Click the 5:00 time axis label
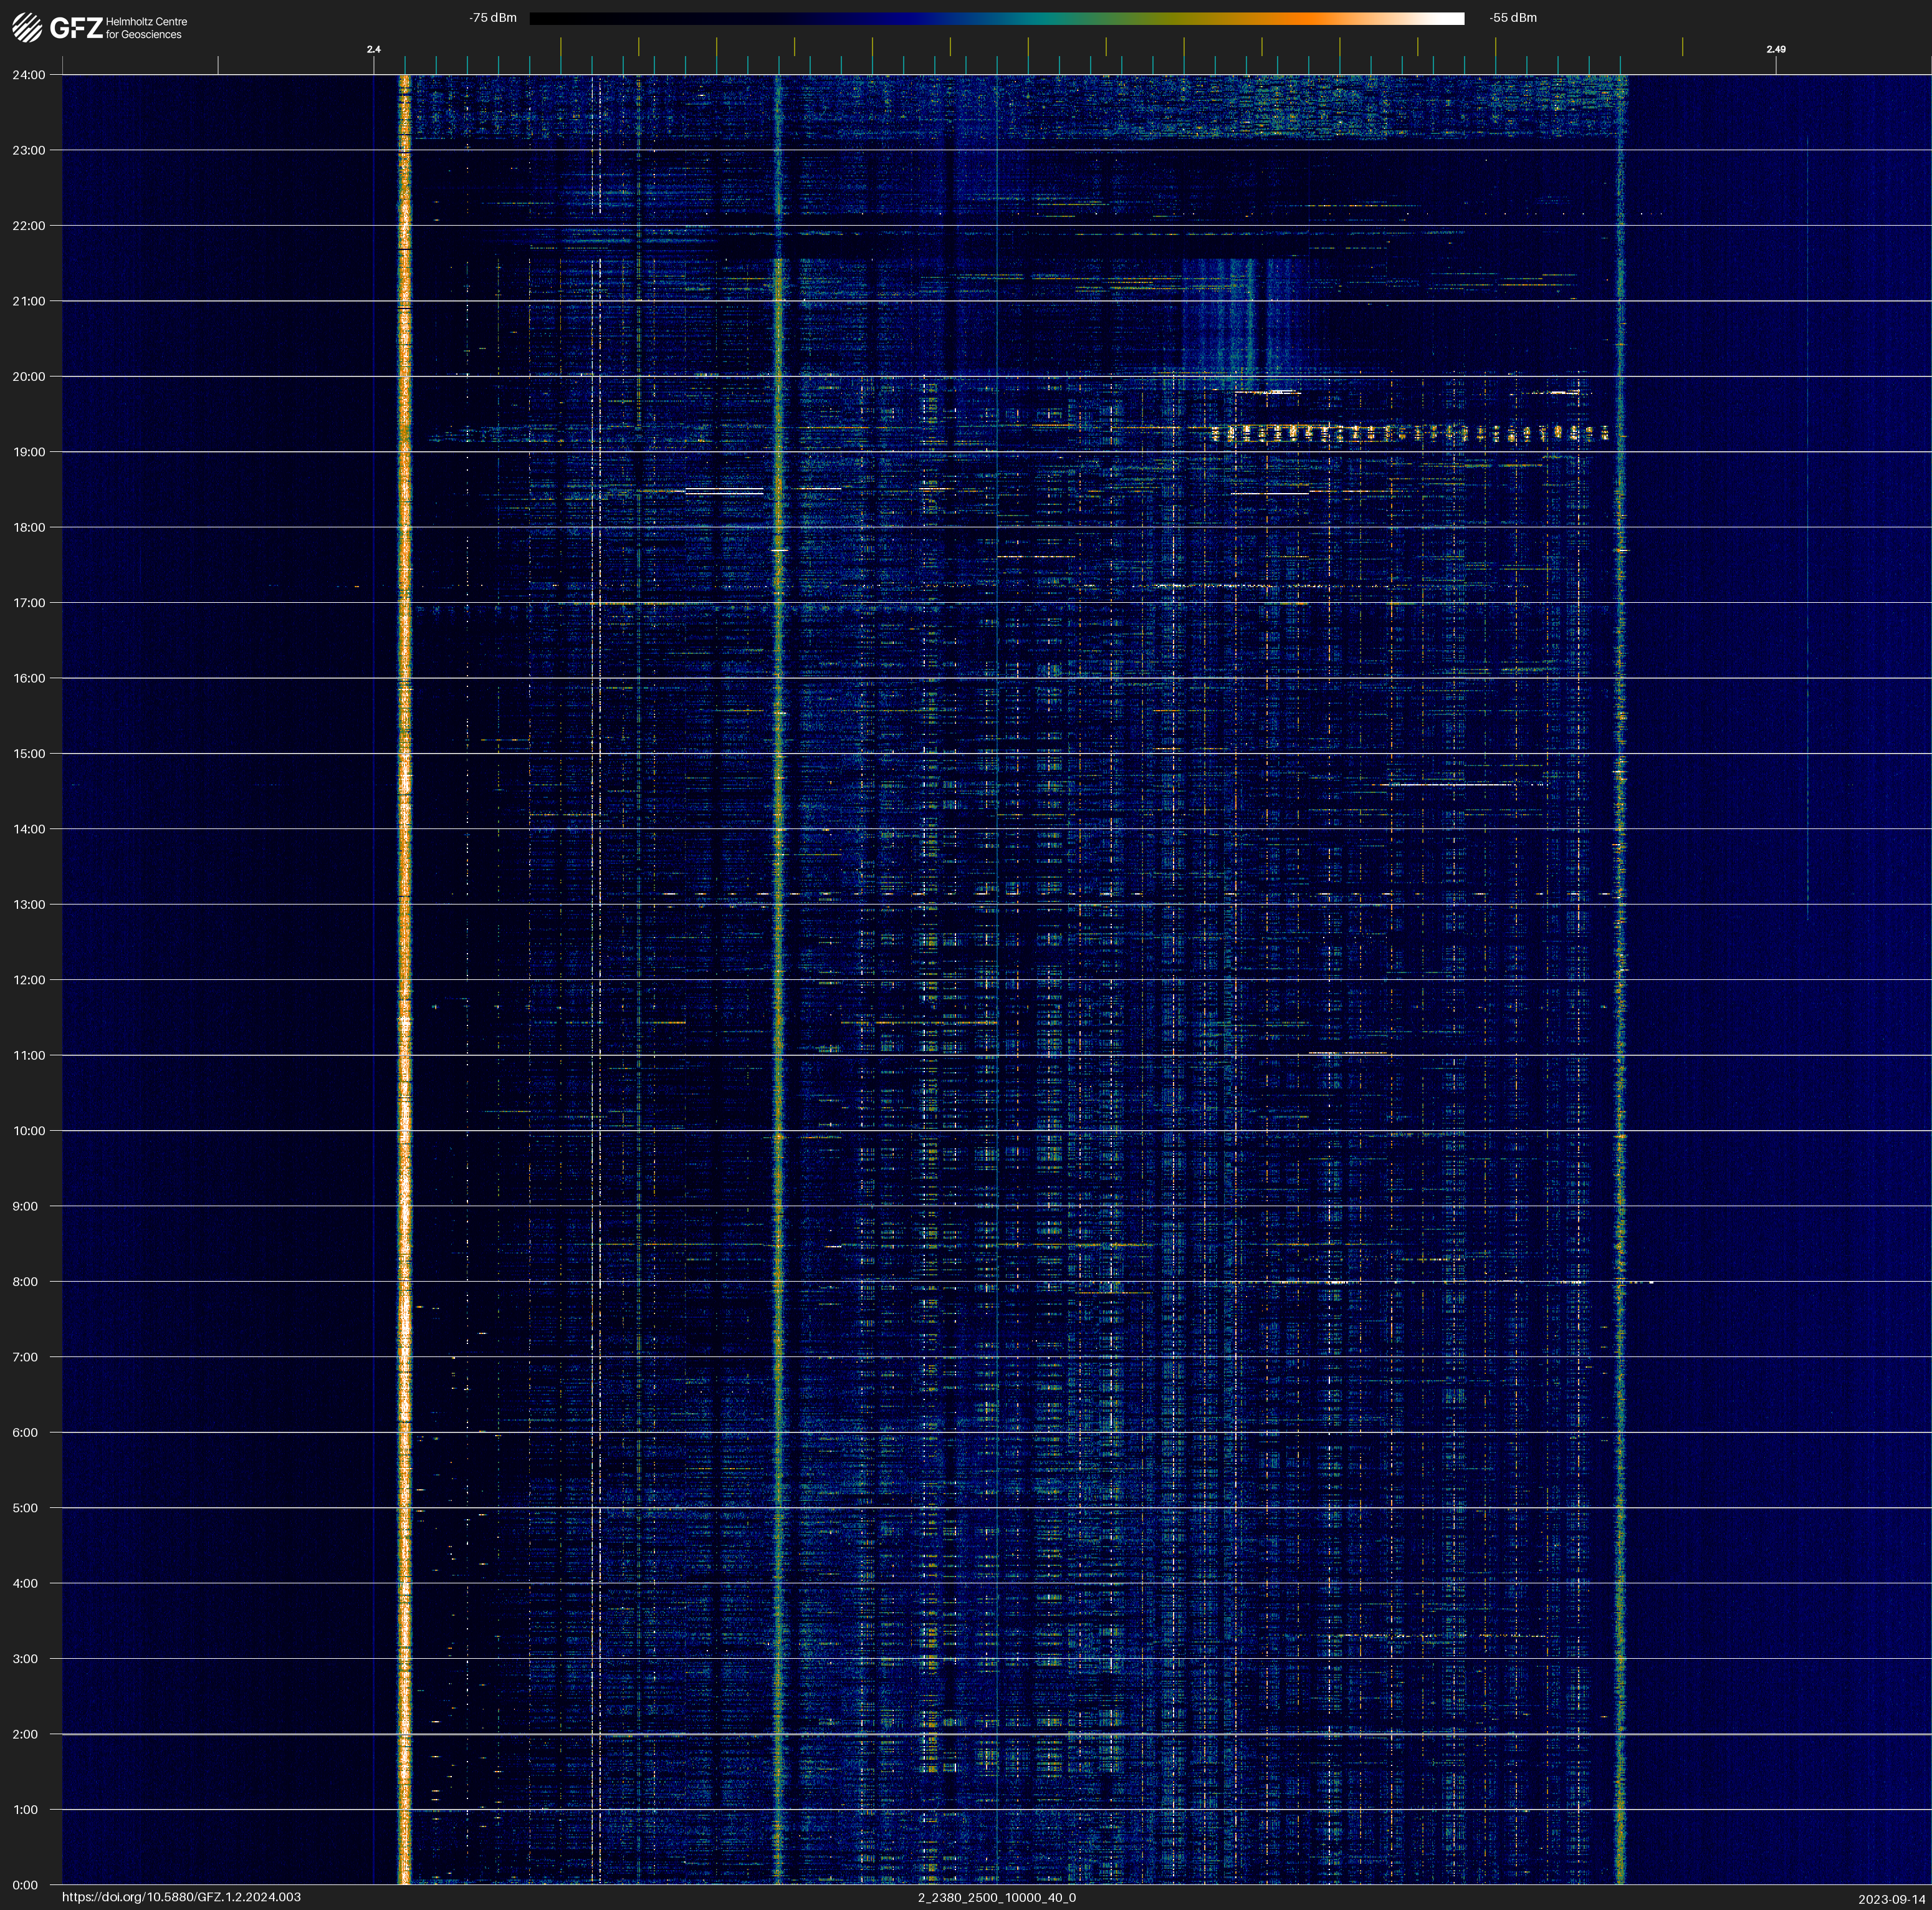This screenshot has width=1932, height=1910. pos(26,1508)
